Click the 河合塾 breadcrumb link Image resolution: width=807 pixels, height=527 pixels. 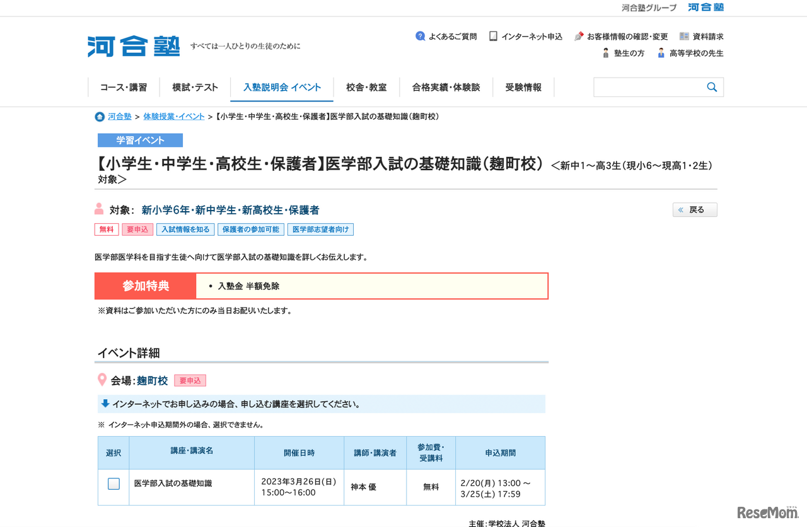pos(120,117)
